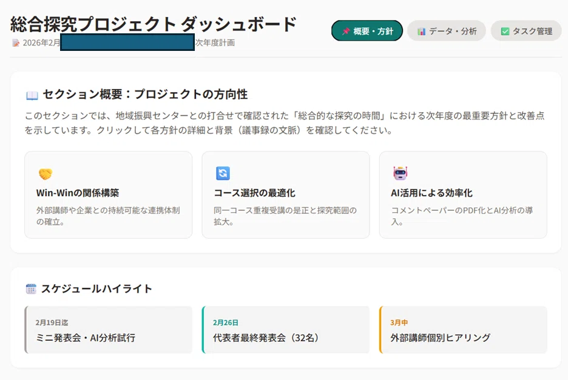Viewport: 568px width, 380px height.
Task: Click the handshake icon on Win-Win card
Action: pos(46,174)
